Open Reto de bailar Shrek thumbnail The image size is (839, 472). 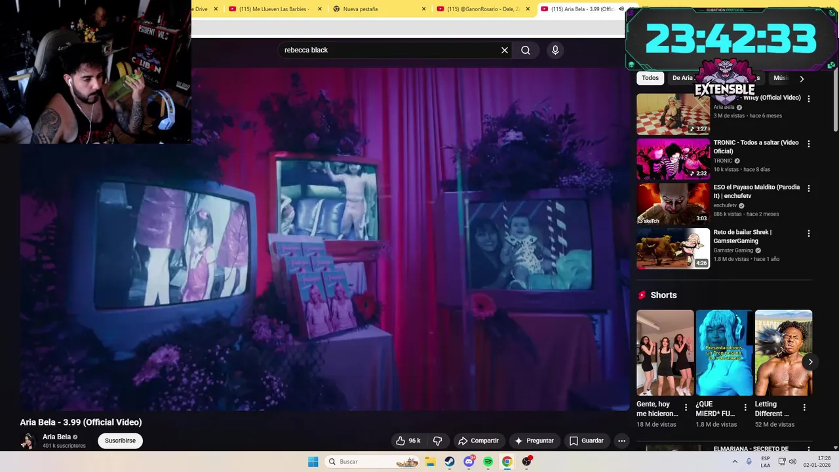673,248
